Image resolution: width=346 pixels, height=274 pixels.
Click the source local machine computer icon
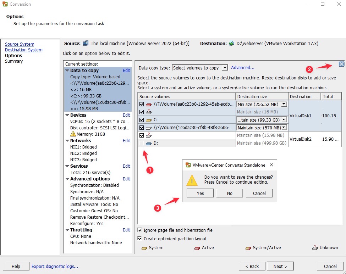[x=86, y=43]
